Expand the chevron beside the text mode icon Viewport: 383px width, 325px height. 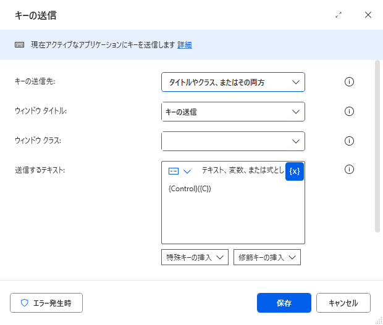(x=187, y=171)
